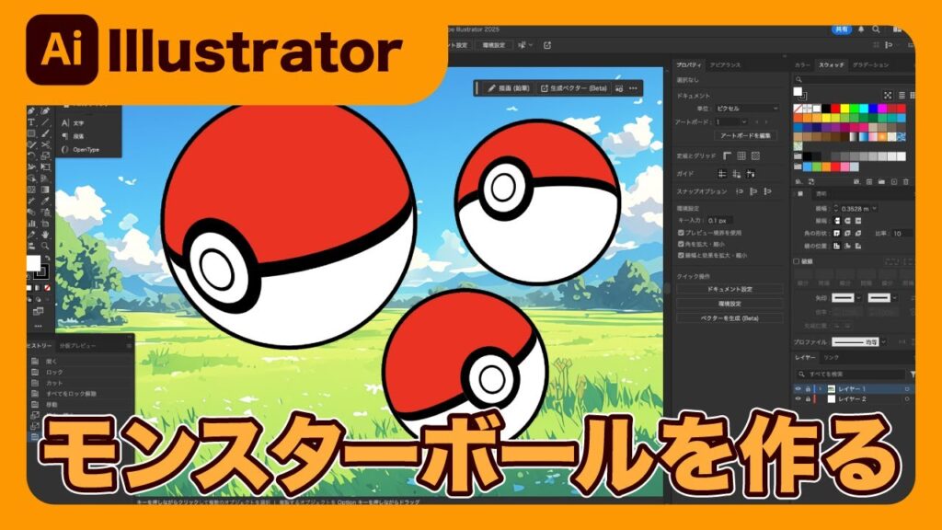Choose 段落 from the type flyout

point(79,136)
